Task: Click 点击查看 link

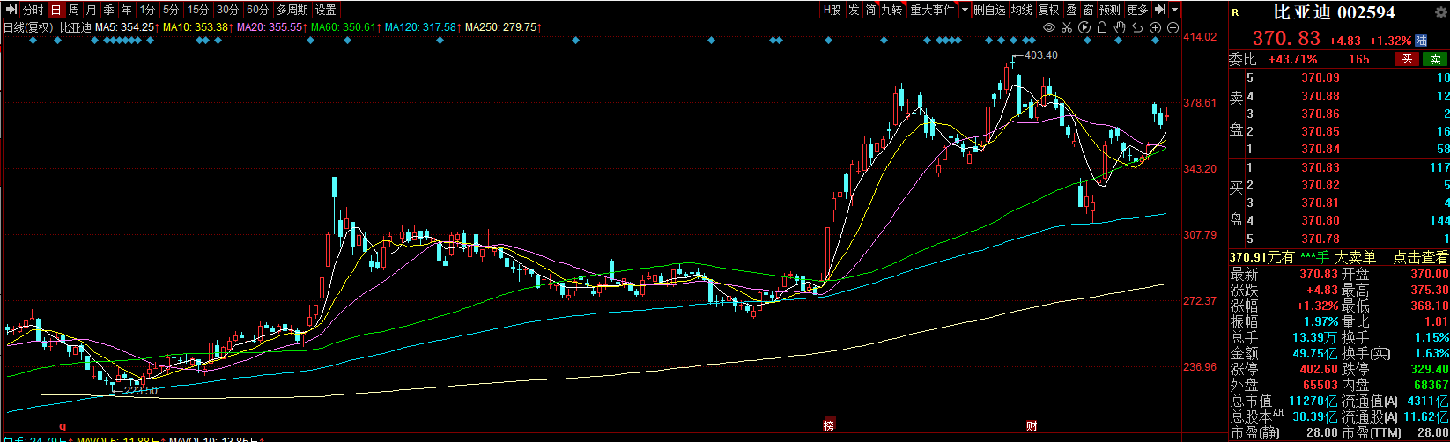Action: 1421,257
